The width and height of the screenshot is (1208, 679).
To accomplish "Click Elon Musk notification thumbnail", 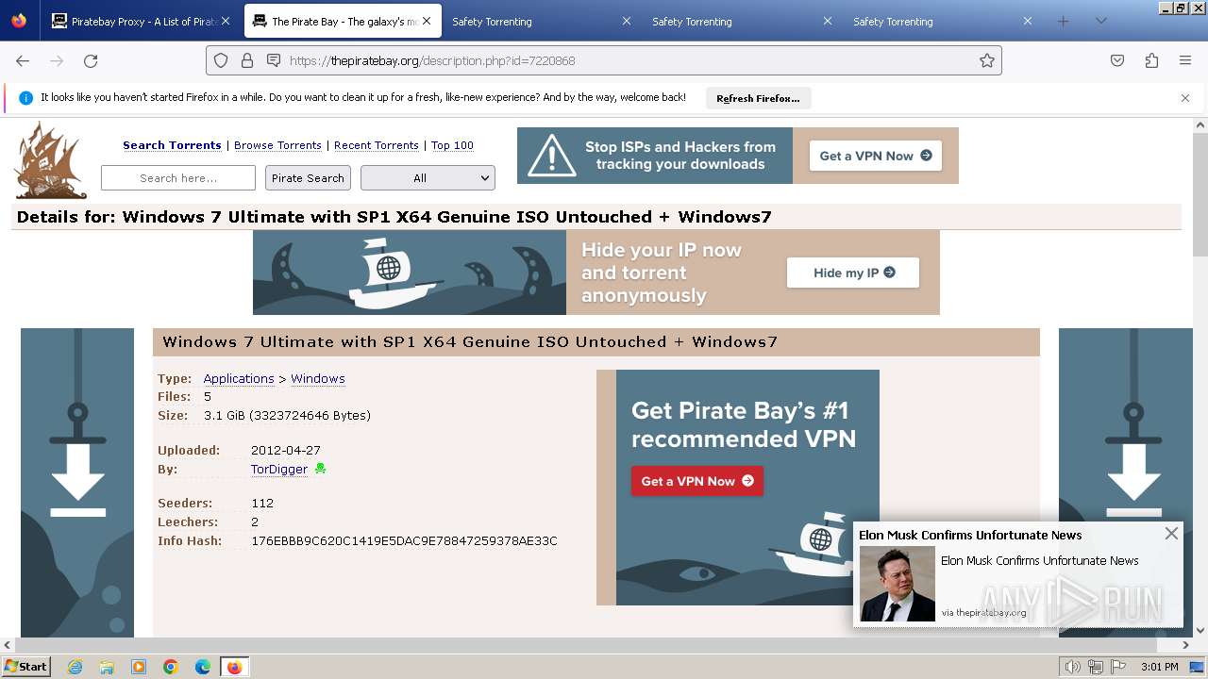I will click(x=897, y=584).
